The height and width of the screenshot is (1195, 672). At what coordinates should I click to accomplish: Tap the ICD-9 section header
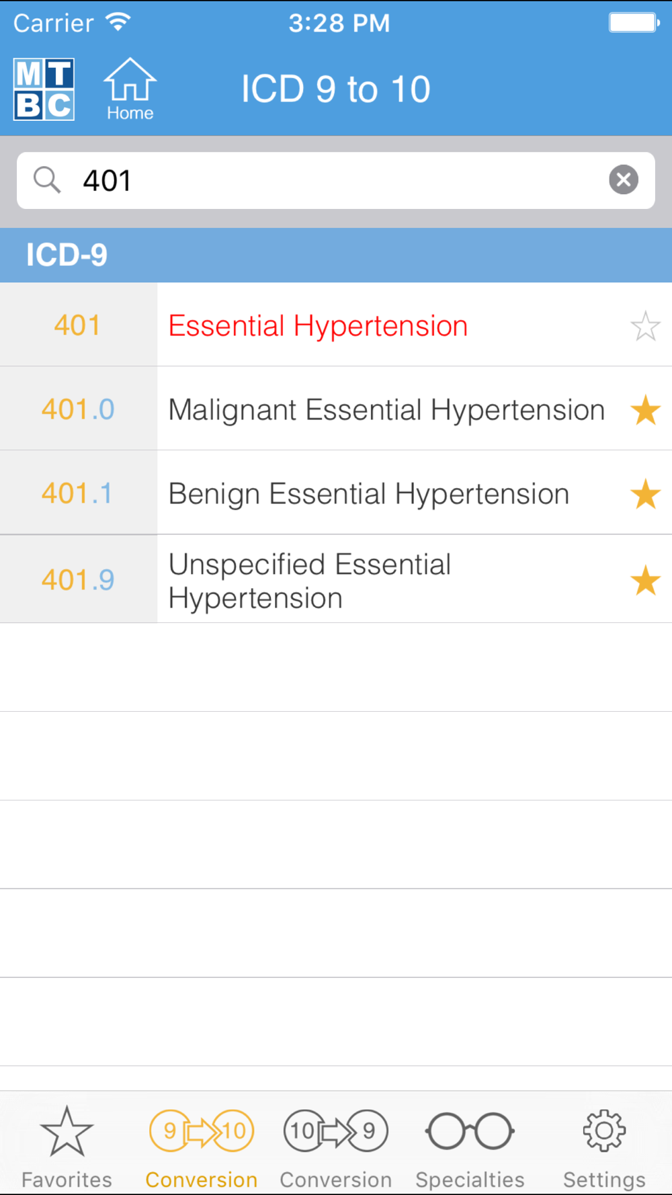[x=336, y=255]
